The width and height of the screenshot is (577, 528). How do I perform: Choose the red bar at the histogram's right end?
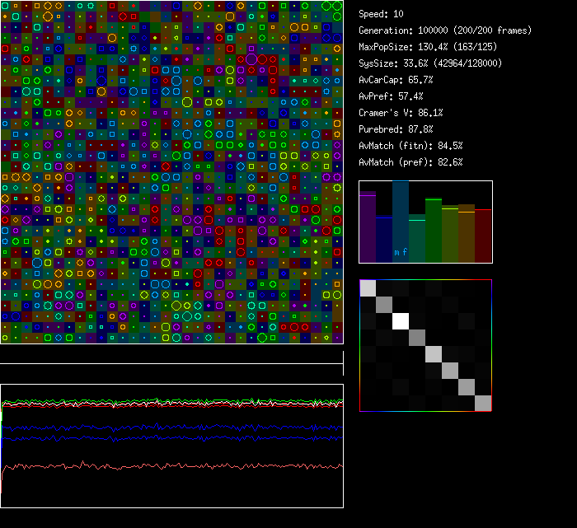click(x=483, y=236)
